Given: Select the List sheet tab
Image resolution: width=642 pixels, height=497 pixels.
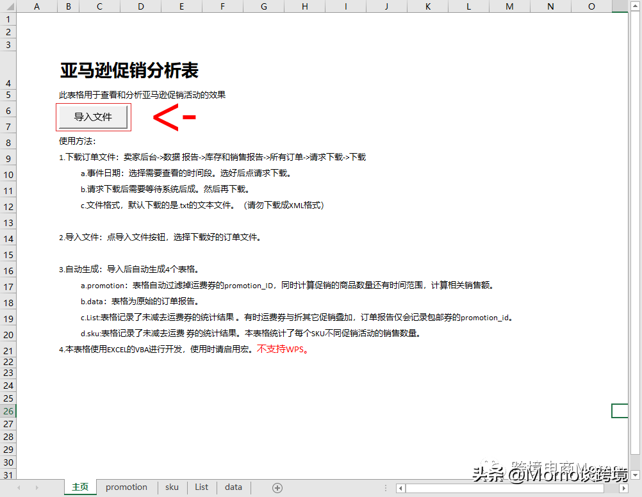Looking at the screenshot, I should [x=201, y=487].
